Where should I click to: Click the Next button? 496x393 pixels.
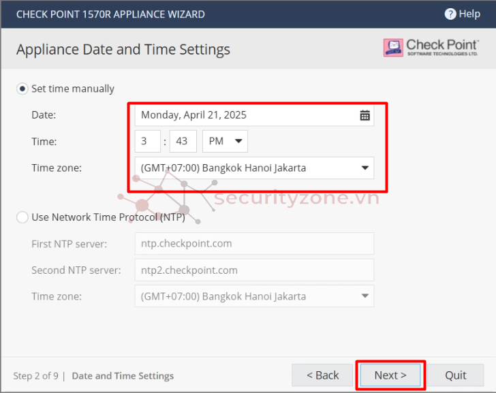point(390,375)
